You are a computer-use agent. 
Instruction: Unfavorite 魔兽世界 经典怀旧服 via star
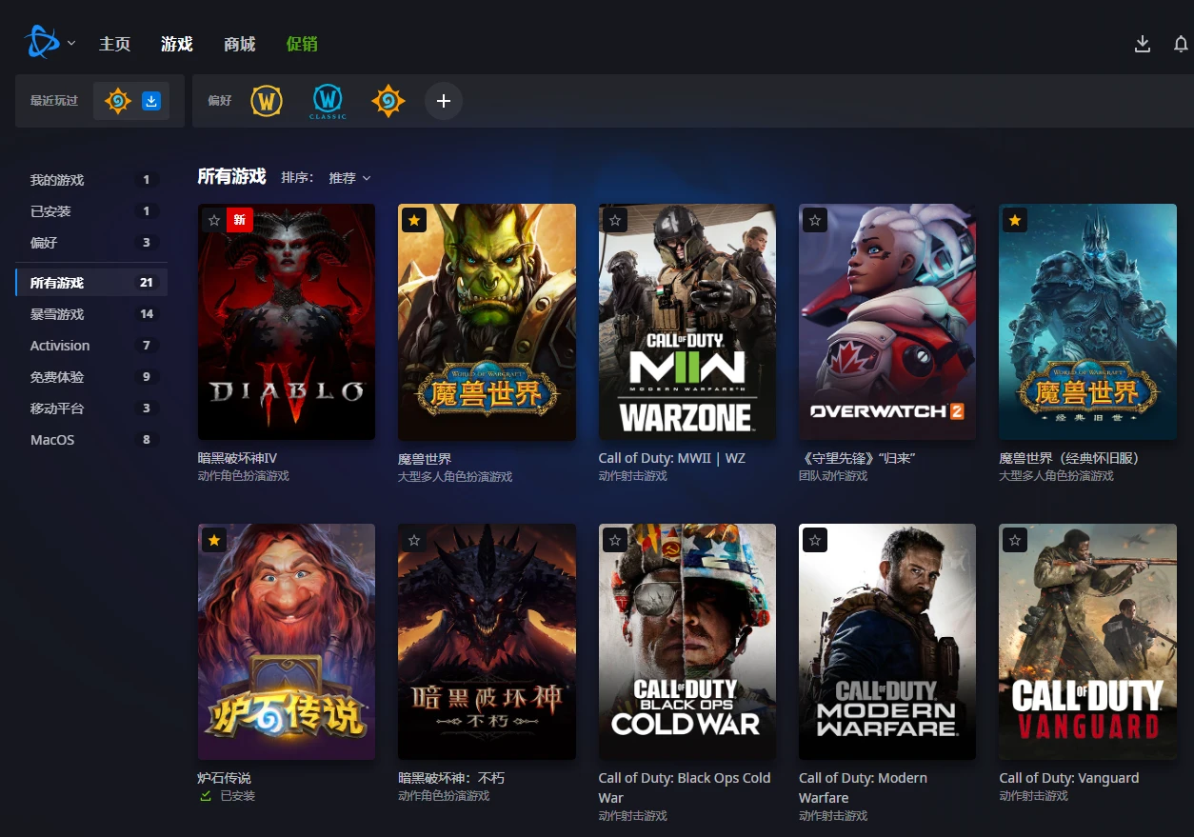click(1015, 220)
